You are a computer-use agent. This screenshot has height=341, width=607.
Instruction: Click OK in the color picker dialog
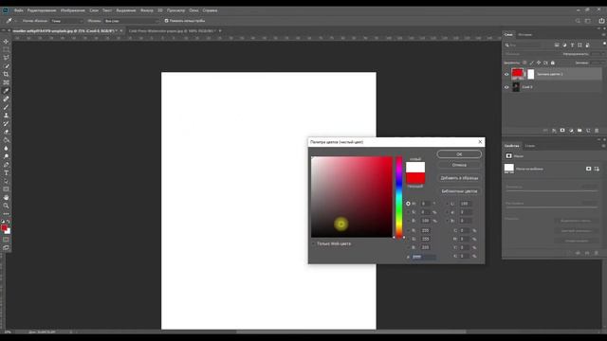[459, 154]
